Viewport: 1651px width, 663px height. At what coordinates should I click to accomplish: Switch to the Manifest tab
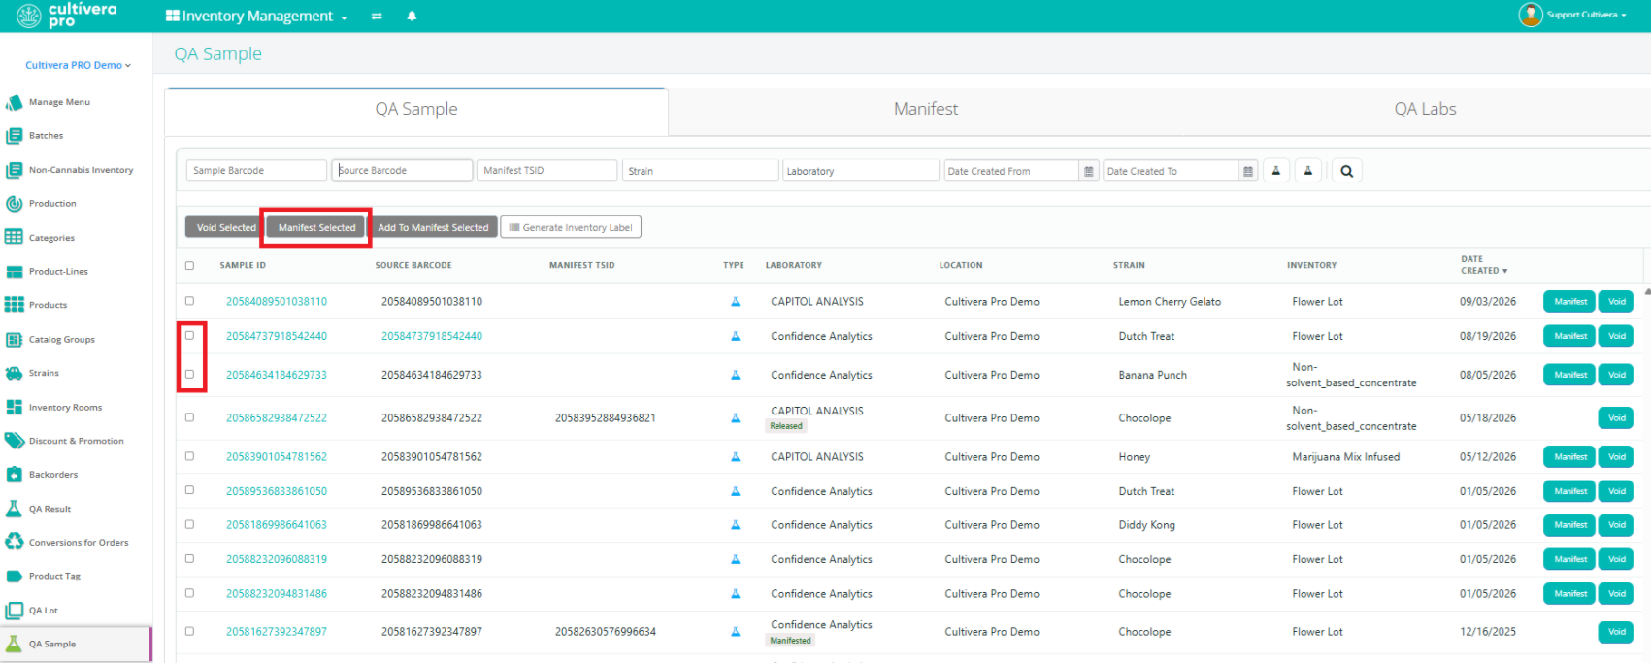click(926, 109)
